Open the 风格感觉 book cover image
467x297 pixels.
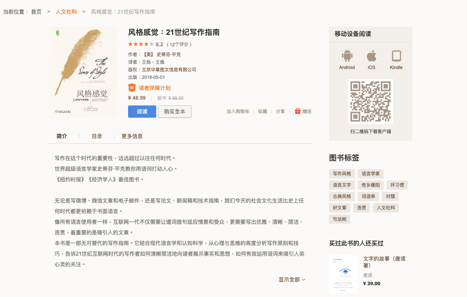tap(83, 72)
